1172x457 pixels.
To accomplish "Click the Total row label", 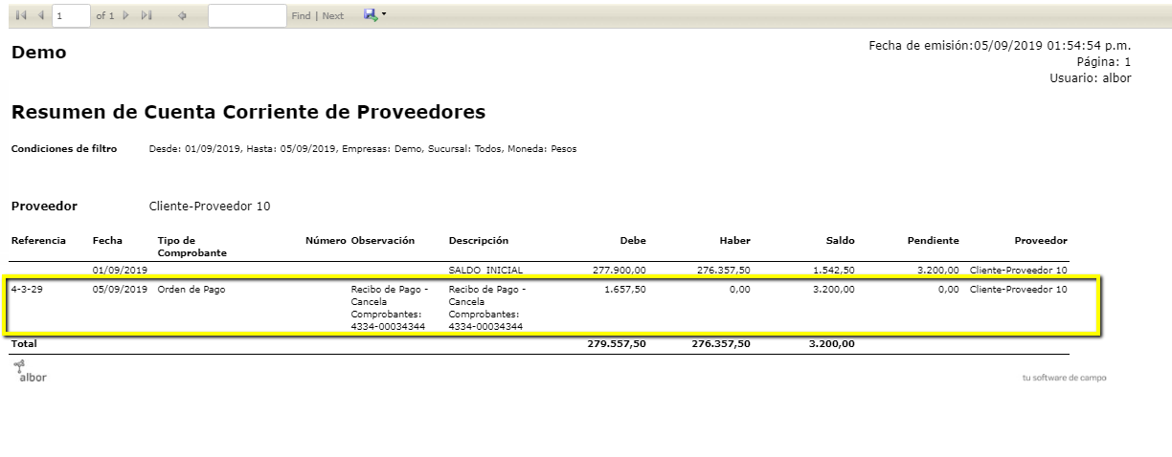I will pos(24,343).
